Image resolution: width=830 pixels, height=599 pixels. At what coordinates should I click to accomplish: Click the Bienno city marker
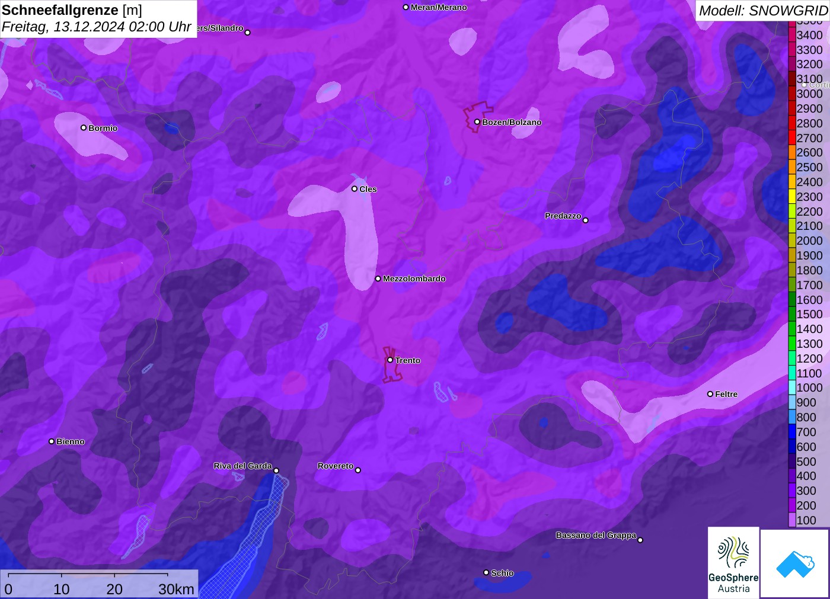pyautogui.click(x=52, y=441)
